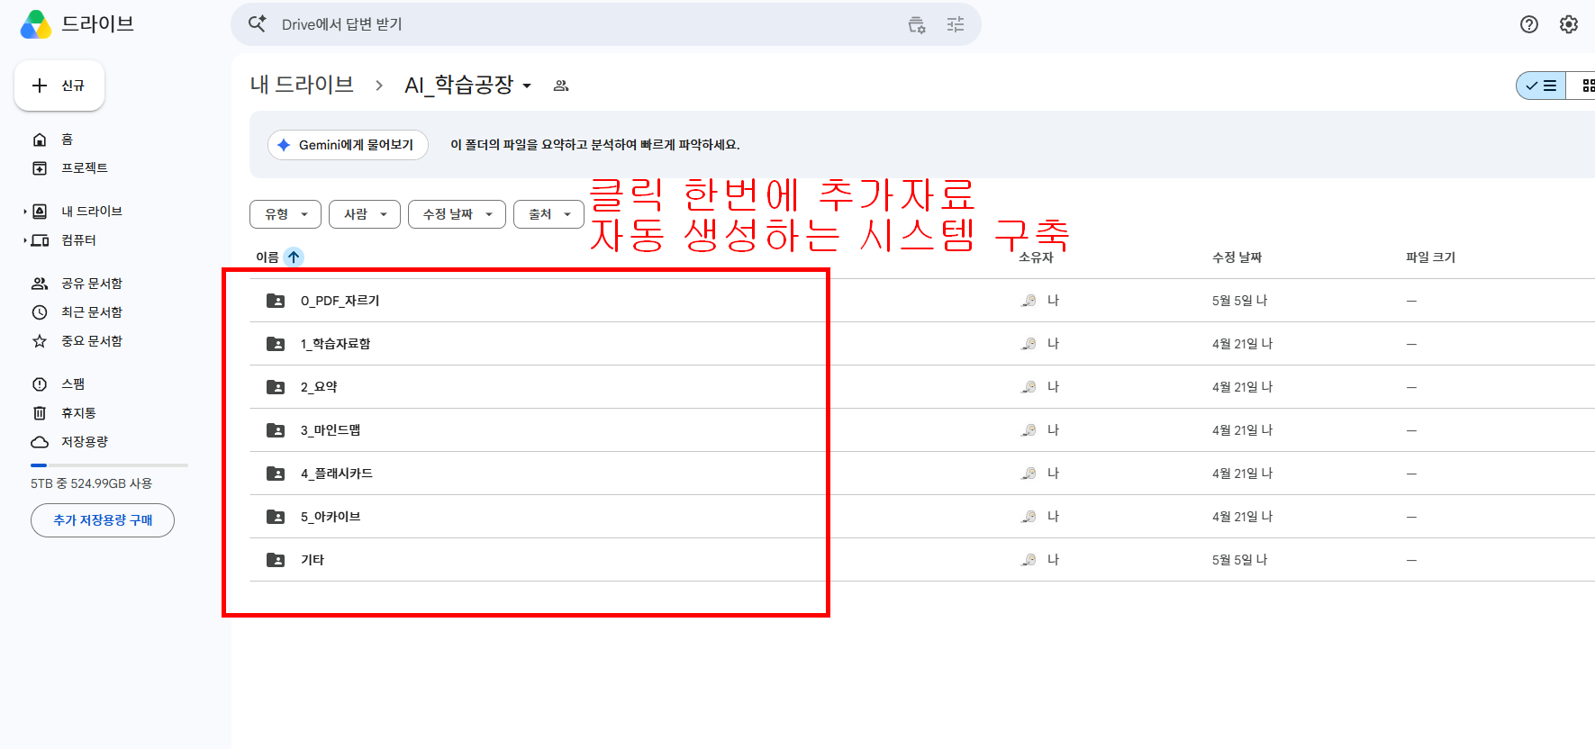Open the settings gear menu
Screen dimensions: 1595x749
[x=1569, y=24]
